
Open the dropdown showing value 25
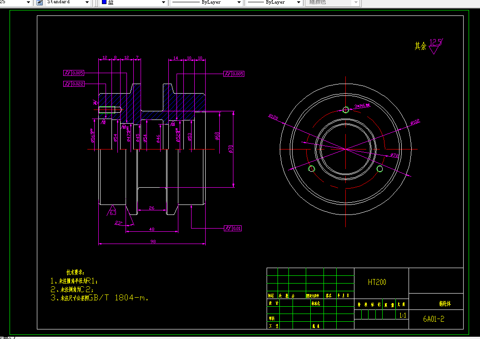(29, 2)
